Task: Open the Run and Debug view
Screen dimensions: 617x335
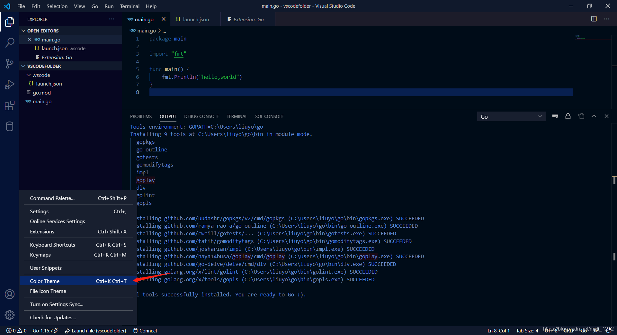Action: click(x=10, y=85)
